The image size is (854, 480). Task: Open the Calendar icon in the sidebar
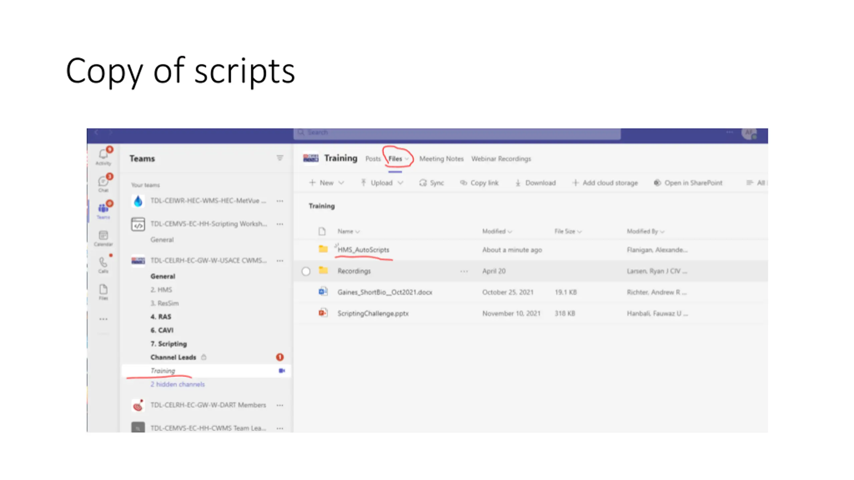(103, 238)
